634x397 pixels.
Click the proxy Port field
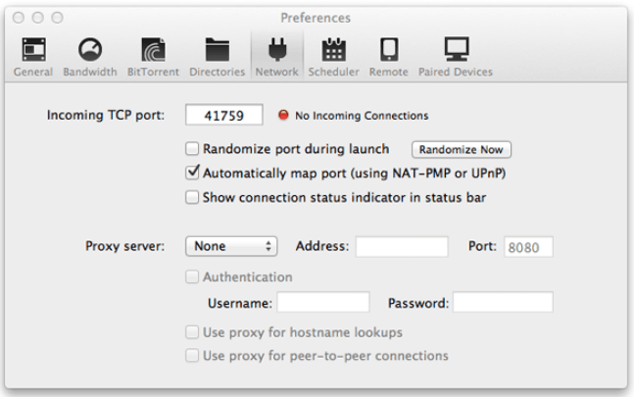(x=528, y=247)
